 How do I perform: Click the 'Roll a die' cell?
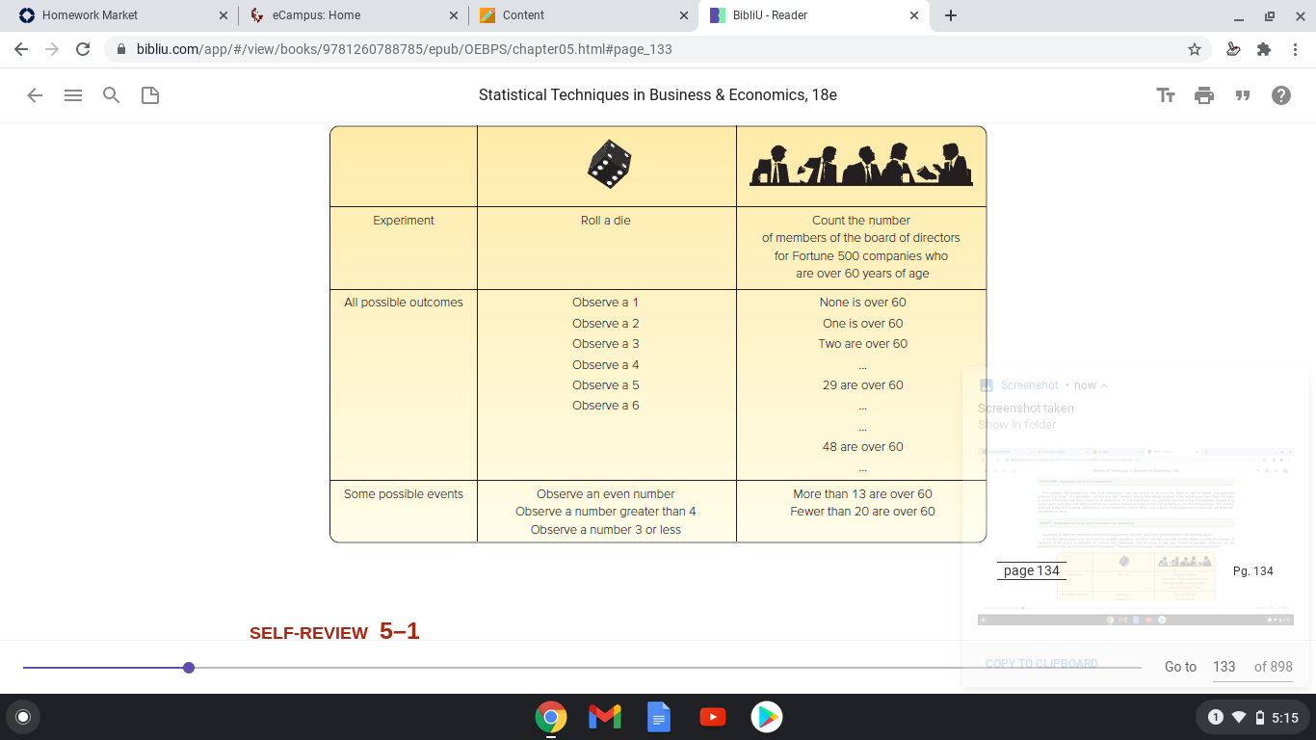point(606,221)
